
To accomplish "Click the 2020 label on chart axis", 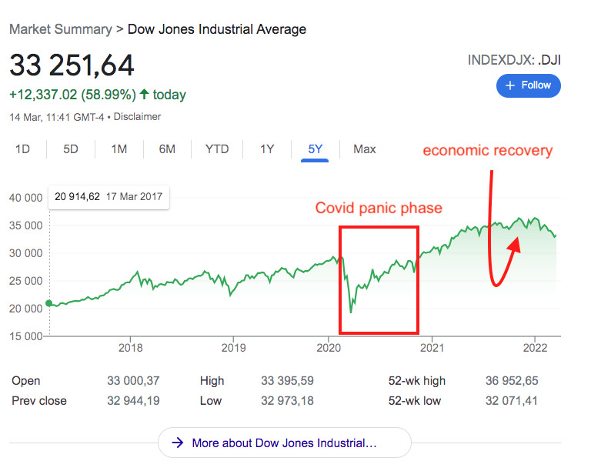I will (x=329, y=348).
